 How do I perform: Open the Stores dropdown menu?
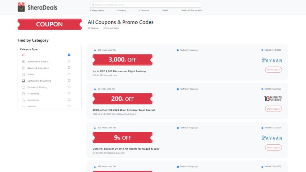(122, 10)
